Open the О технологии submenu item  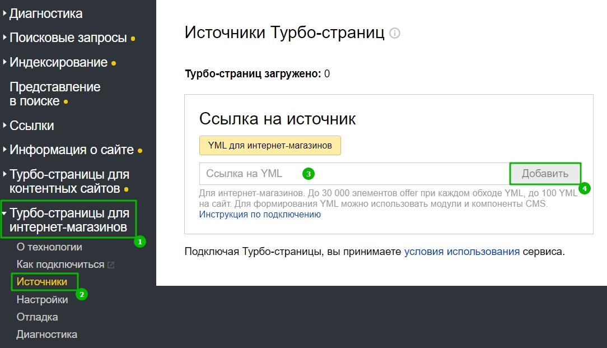49,247
